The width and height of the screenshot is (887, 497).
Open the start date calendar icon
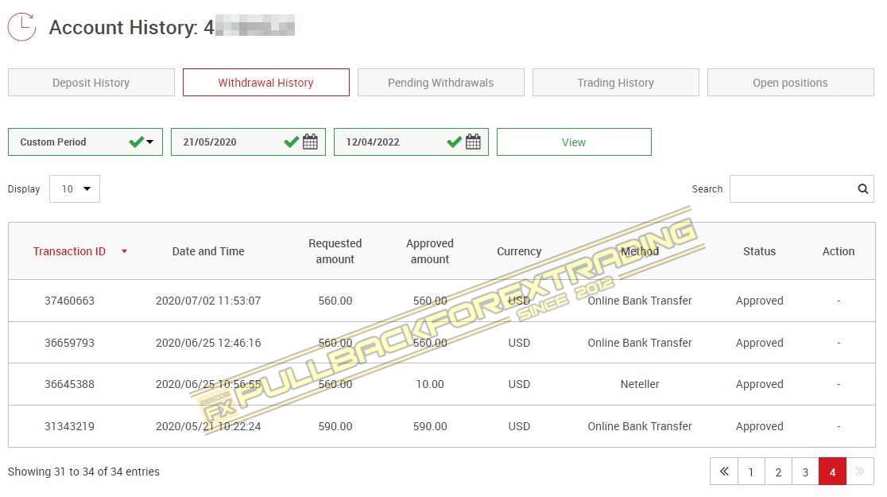310,142
